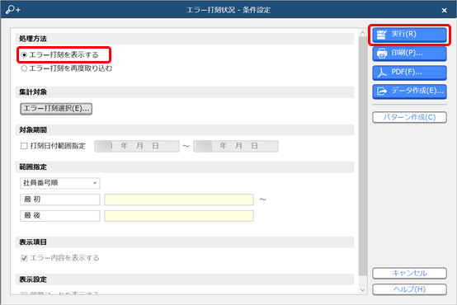Close the 条件設定 dialog window
The height and width of the screenshot is (305, 457).
(444, 11)
